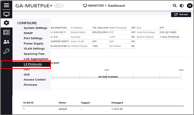Click the Untagged column header
This screenshot has height=115, width=194.
click(x=117, y=103)
